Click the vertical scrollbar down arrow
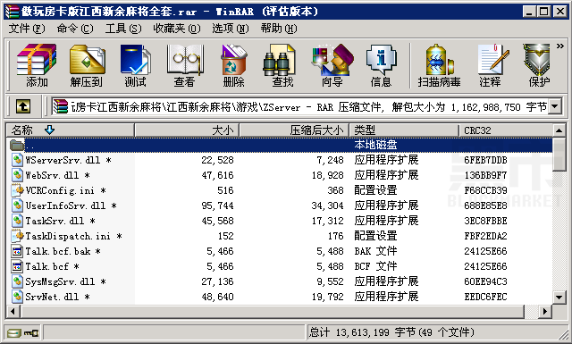Viewport: 572px width, 344px height. click(x=559, y=297)
